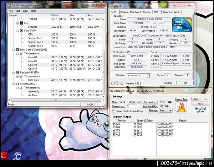Screen dimensions: 214x167
Task: Click the ST3500320AS hard drive icon
Action: tap(17, 84)
